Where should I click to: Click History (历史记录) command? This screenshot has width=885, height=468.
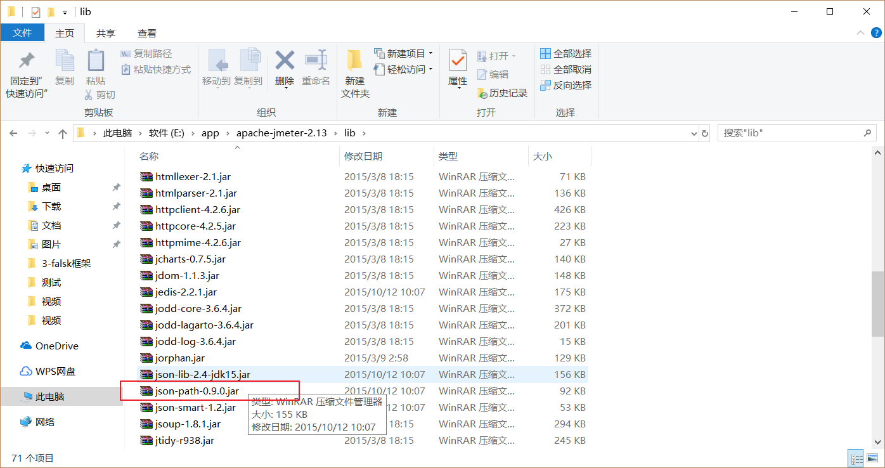click(x=502, y=93)
